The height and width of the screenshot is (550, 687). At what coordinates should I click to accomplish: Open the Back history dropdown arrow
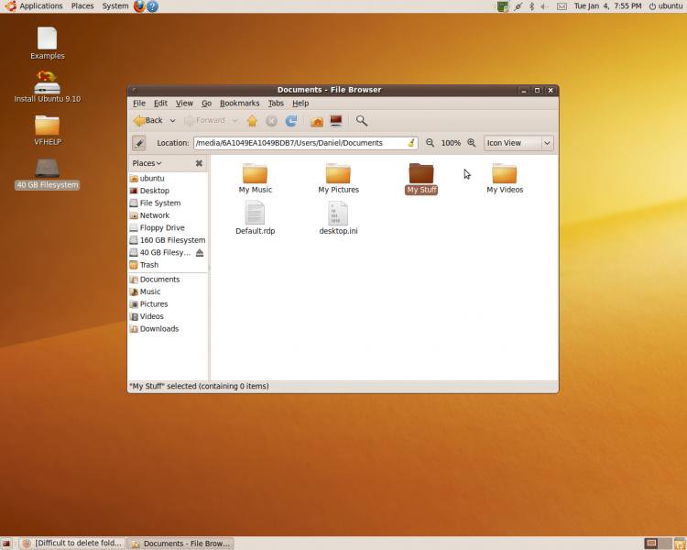(172, 121)
